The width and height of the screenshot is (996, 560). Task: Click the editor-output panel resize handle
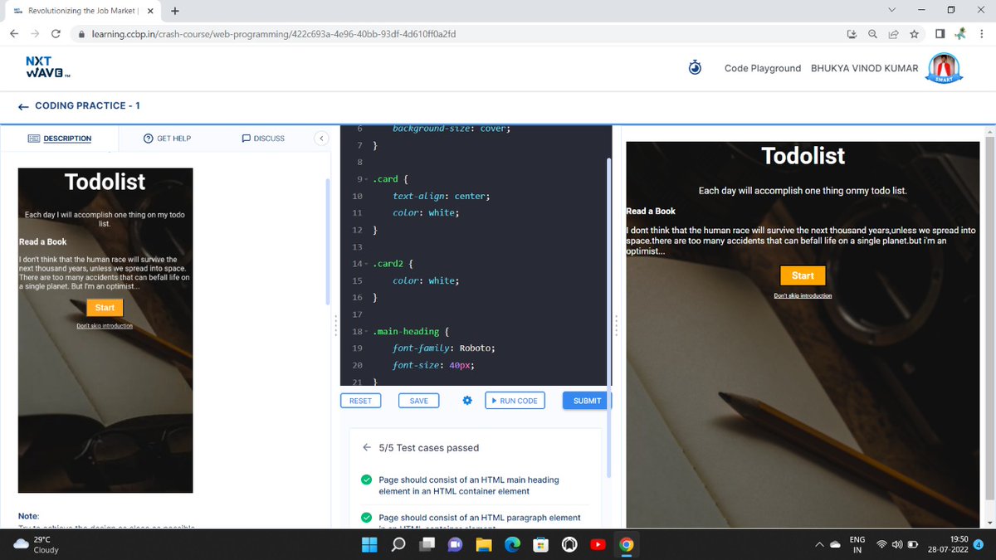coord(617,324)
